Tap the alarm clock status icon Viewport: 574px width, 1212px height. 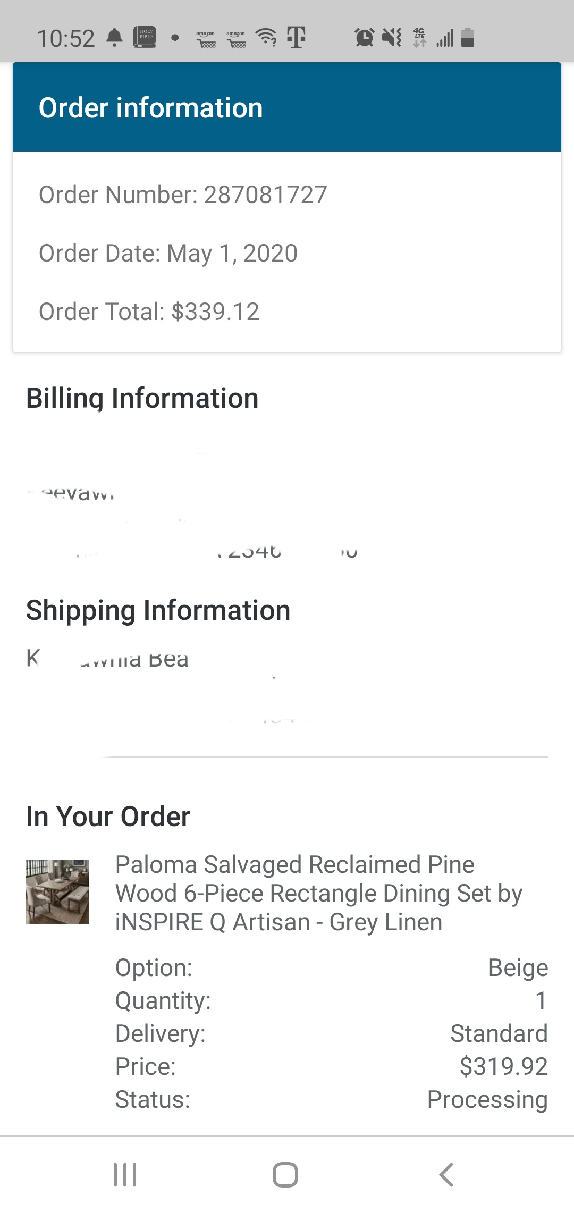click(365, 37)
